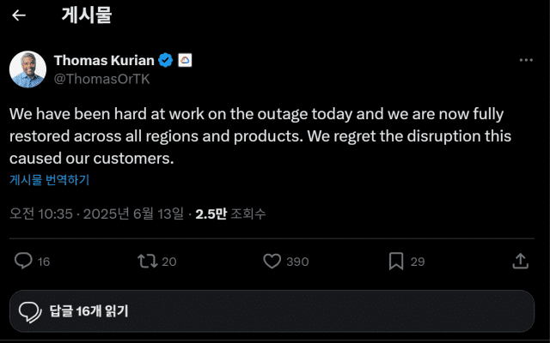Open the three-dot more options menu
This screenshot has width=550, height=343.
click(526, 61)
